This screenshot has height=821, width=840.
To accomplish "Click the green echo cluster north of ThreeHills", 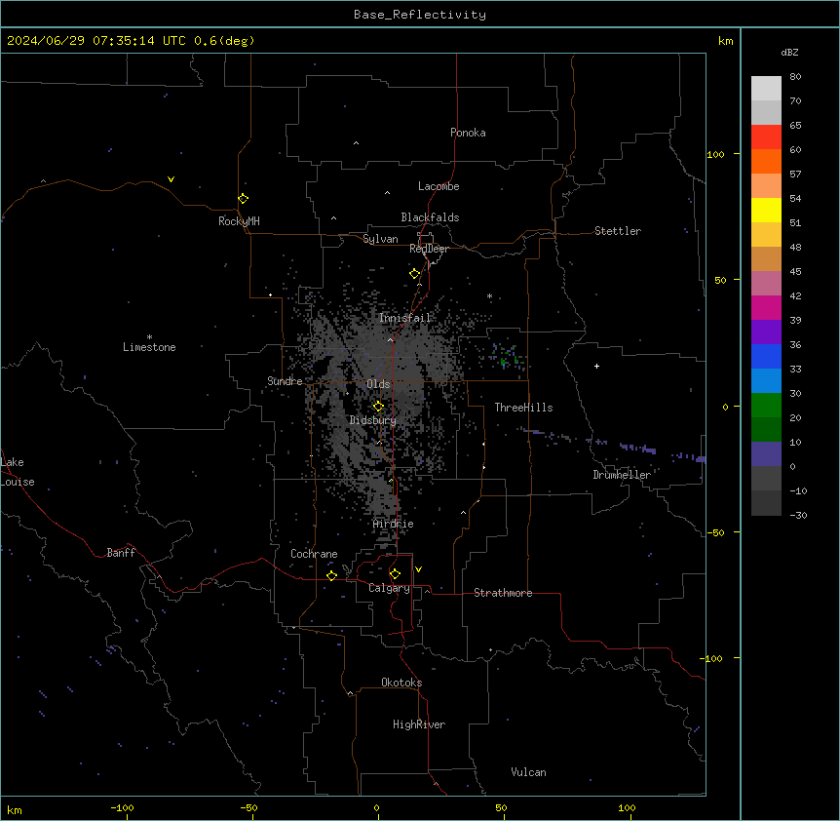I will pos(507,357).
